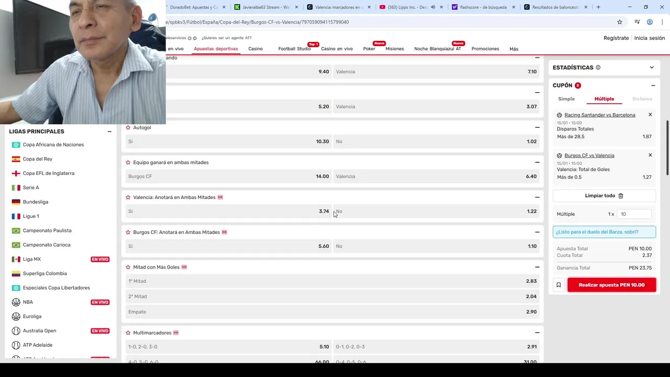Select 2ª Mitad odds 2.04

(x=332, y=296)
